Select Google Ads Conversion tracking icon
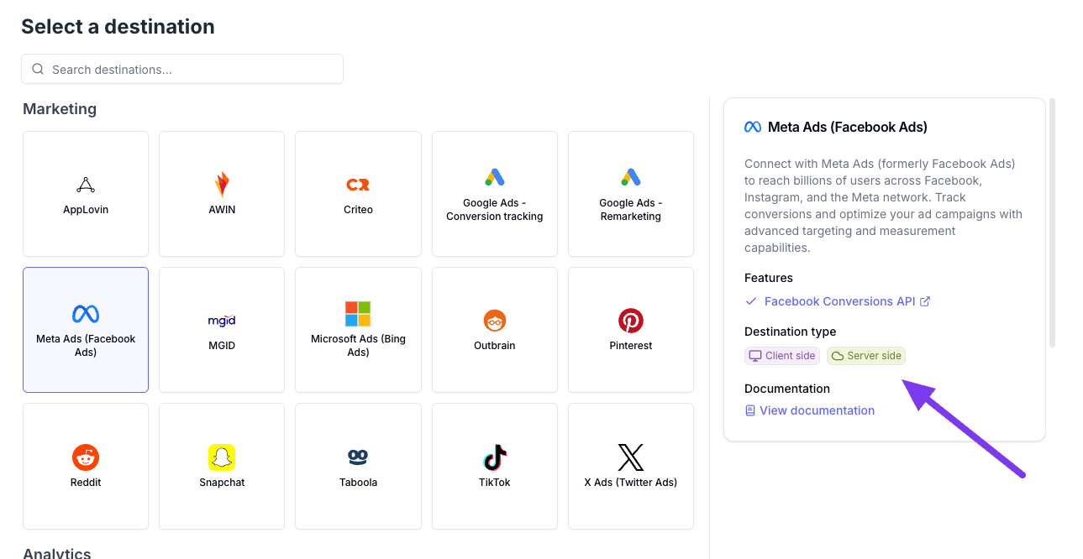This screenshot has height=559, width=1083. (495, 177)
